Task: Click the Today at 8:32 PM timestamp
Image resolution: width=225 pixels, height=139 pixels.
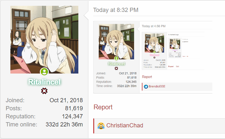Action: click(116, 10)
